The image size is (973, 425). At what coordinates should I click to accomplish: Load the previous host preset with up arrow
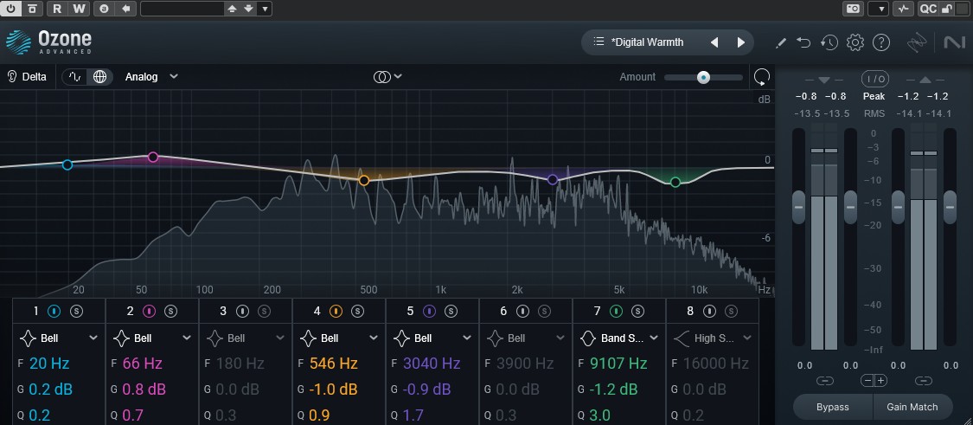pyautogui.click(x=232, y=9)
